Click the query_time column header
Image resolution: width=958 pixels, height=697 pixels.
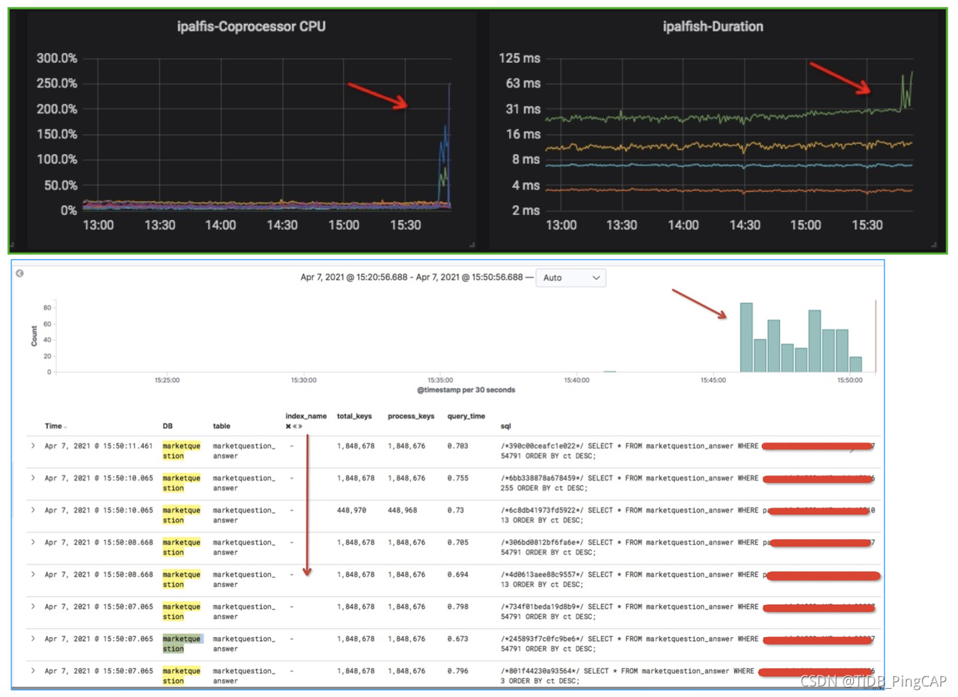pyautogui.click(x=466, y=416)
